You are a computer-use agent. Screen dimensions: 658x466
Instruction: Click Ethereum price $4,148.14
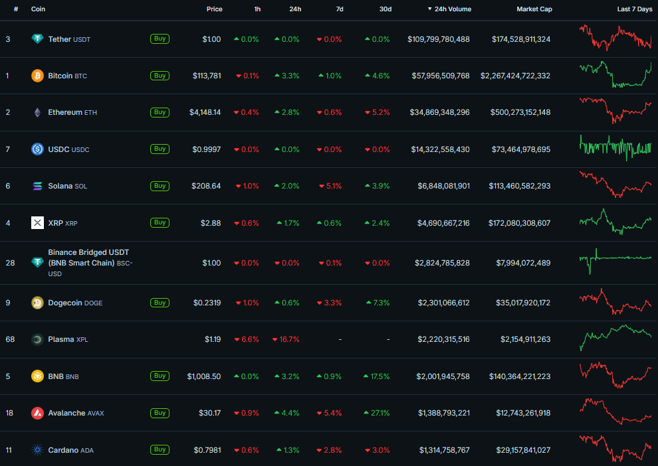point(205,112)
